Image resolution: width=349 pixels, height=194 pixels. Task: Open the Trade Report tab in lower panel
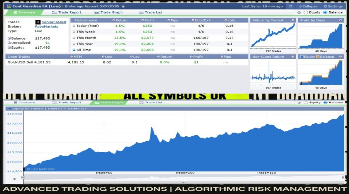67,103
